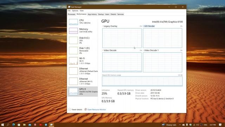Open the Users tab
The image size is (225, 127).
point(107,14)
